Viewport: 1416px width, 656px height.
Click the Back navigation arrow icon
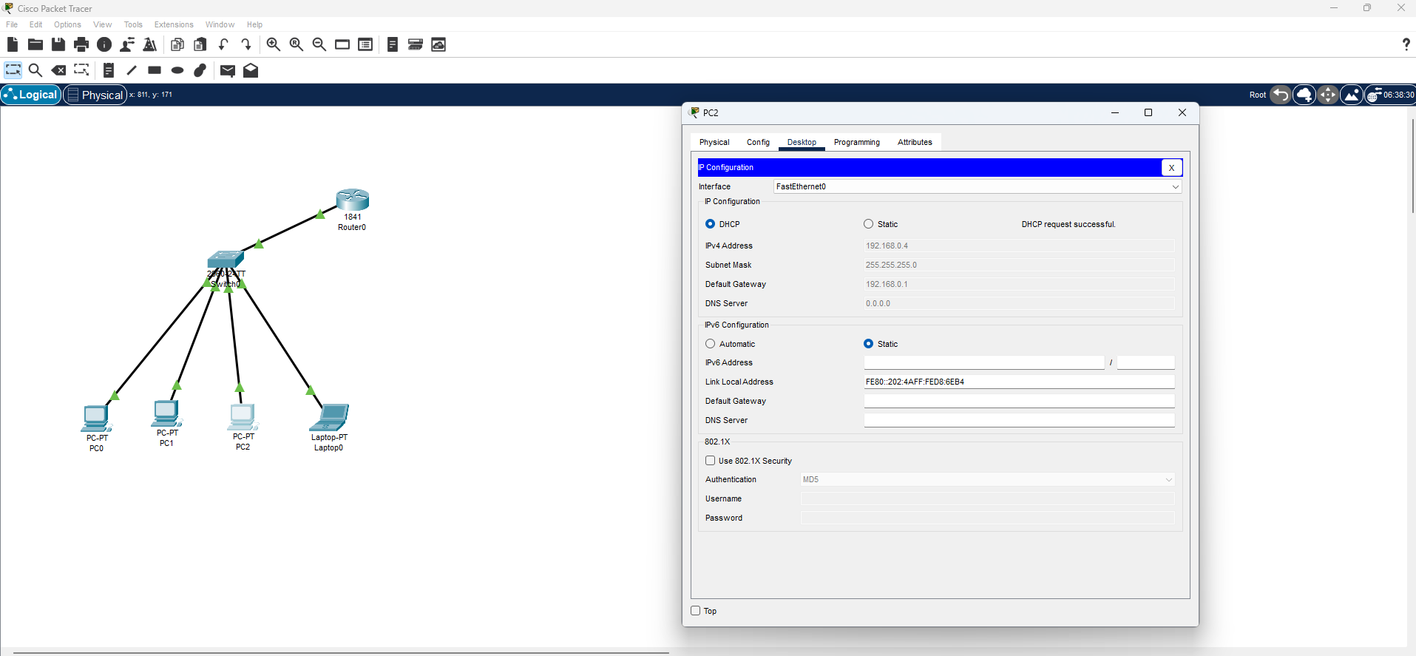pyautogui.click(x=1281, y=95)
